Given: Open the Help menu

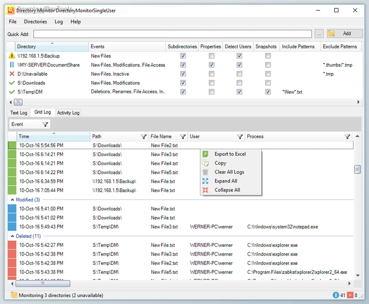Looking at the screenshot, I should [76, 22].
